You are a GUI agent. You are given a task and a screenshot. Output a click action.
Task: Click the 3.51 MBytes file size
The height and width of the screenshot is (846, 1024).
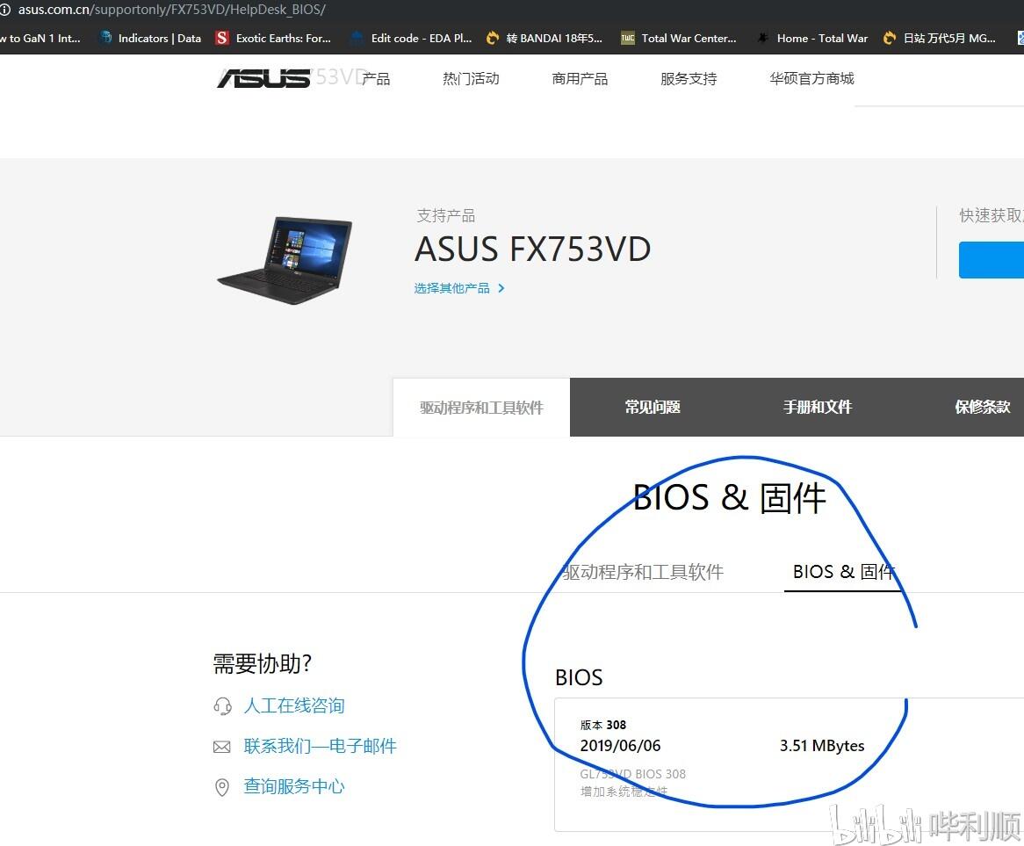[x=822, y=745]
